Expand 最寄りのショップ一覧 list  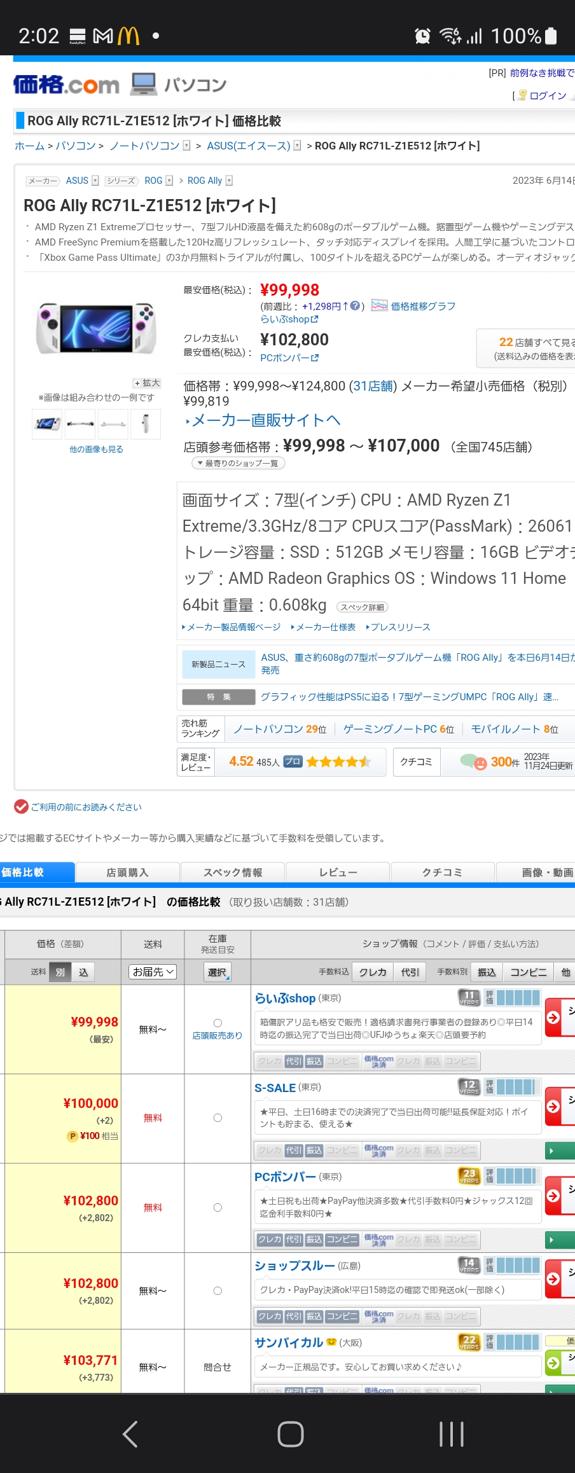pos(239,463)
